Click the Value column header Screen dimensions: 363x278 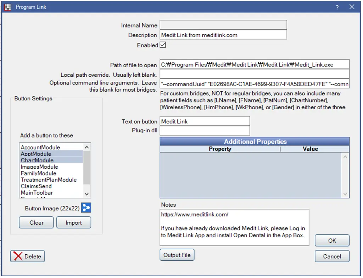(x=311, y=149)
